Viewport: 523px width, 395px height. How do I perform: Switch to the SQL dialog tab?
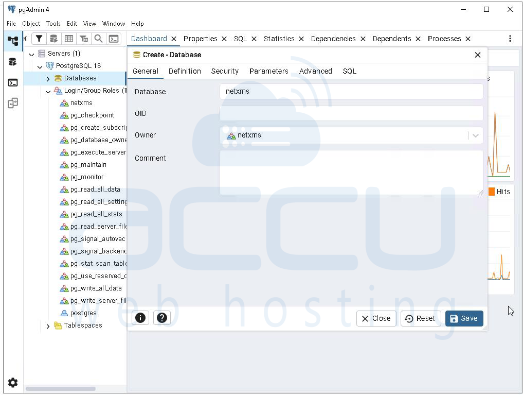[350, 71]
